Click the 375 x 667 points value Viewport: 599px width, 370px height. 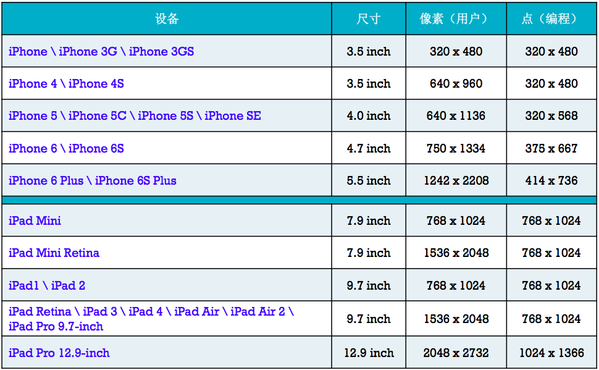coord(551,148)
